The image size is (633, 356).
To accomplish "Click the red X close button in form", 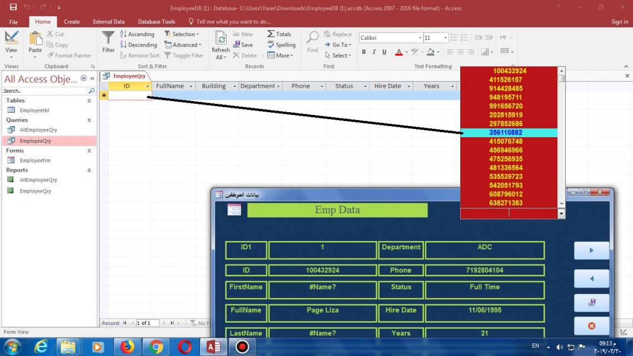I will (591, 325).
